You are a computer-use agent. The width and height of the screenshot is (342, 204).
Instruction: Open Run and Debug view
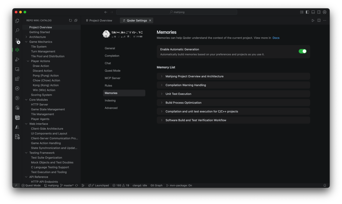point(17,59)
